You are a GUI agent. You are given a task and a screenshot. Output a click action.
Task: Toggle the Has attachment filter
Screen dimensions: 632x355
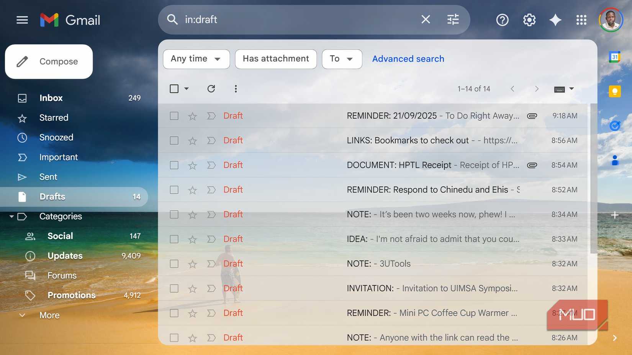pyautogui.click(x=276, y=59)
